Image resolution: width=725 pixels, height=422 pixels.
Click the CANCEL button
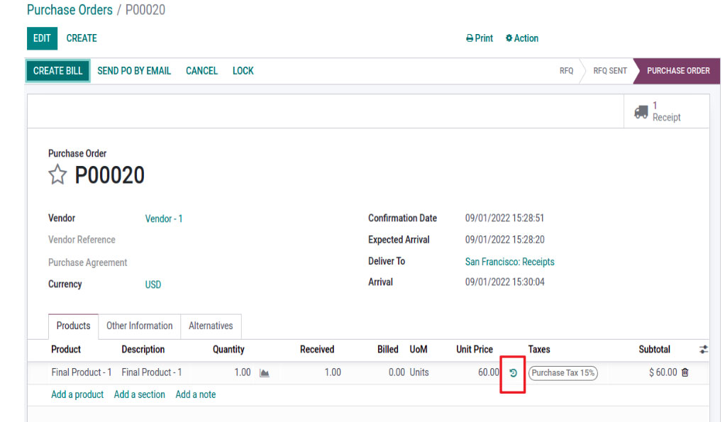[201, 71]
